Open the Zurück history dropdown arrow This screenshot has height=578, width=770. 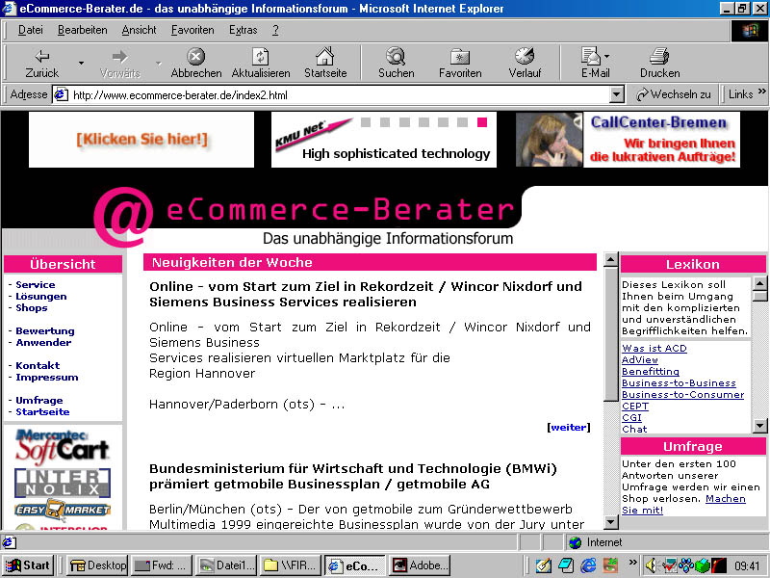pyautogui.click(x=81, y=63)
